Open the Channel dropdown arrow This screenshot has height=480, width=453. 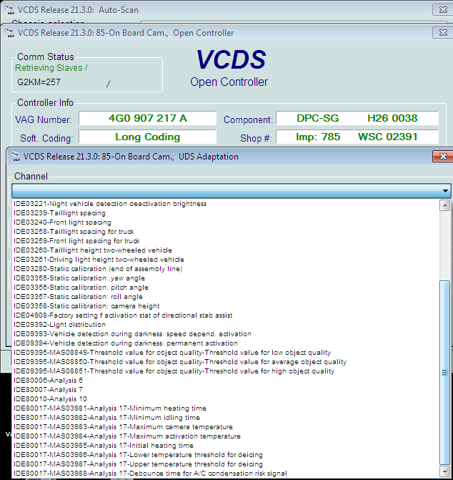(445, 191)
